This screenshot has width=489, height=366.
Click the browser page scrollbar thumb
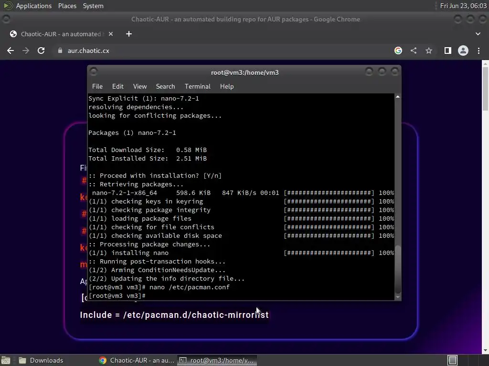(485, 89)
